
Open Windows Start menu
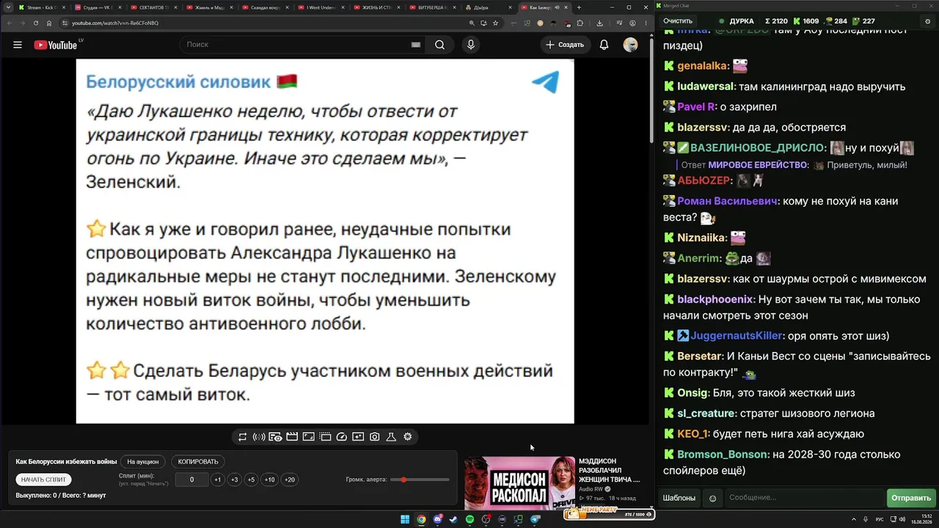404,519
